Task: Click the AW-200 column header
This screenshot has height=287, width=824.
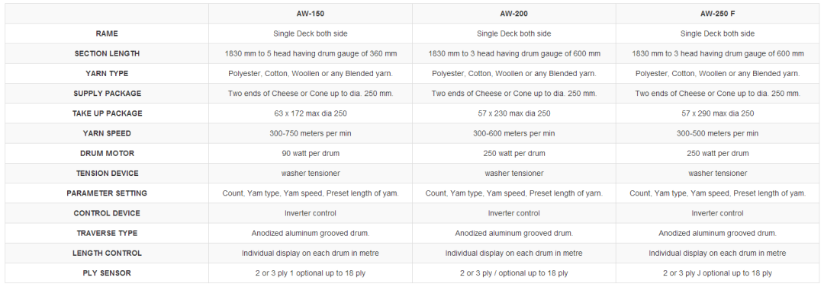Action: [x=514, y=14]
